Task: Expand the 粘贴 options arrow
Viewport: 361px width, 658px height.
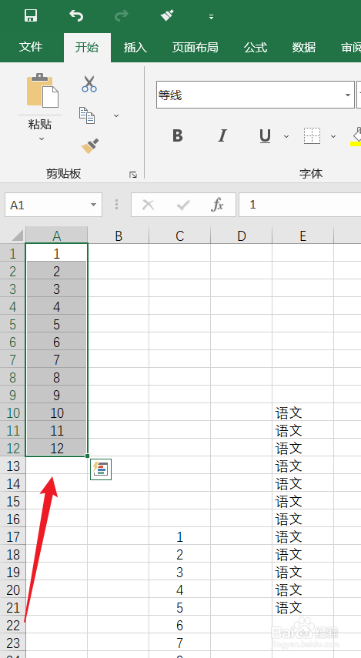Action: (41, 139)
